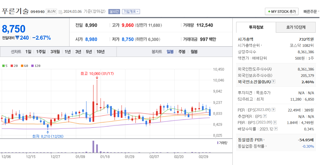Screen dimensions: 320x165
Task: Click the 코스닥 1082위 ranking value
Action: [x=302, y=46]
